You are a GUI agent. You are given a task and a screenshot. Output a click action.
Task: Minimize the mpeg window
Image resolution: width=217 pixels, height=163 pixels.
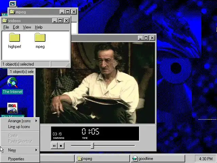coord(62,12)
